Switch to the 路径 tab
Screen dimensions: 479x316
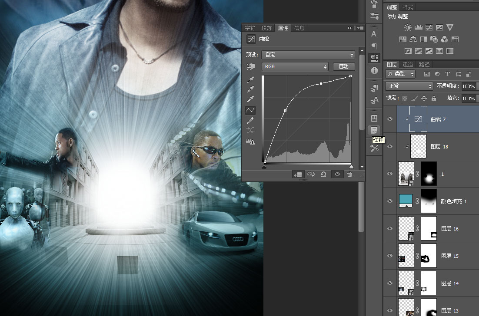click(424, 64)
